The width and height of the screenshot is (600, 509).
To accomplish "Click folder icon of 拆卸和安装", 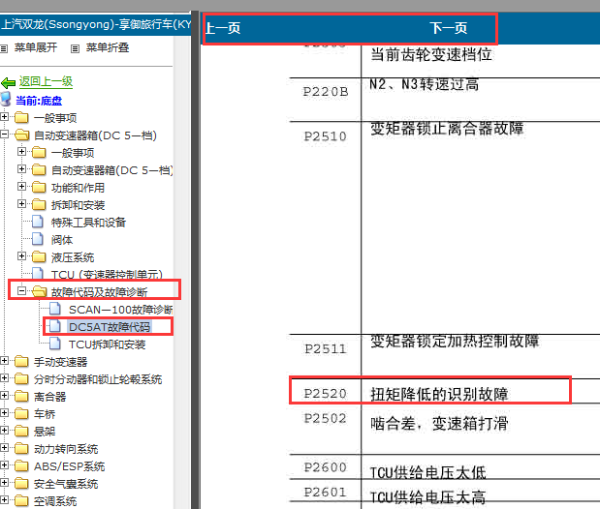I will click(x=39, y=204).
